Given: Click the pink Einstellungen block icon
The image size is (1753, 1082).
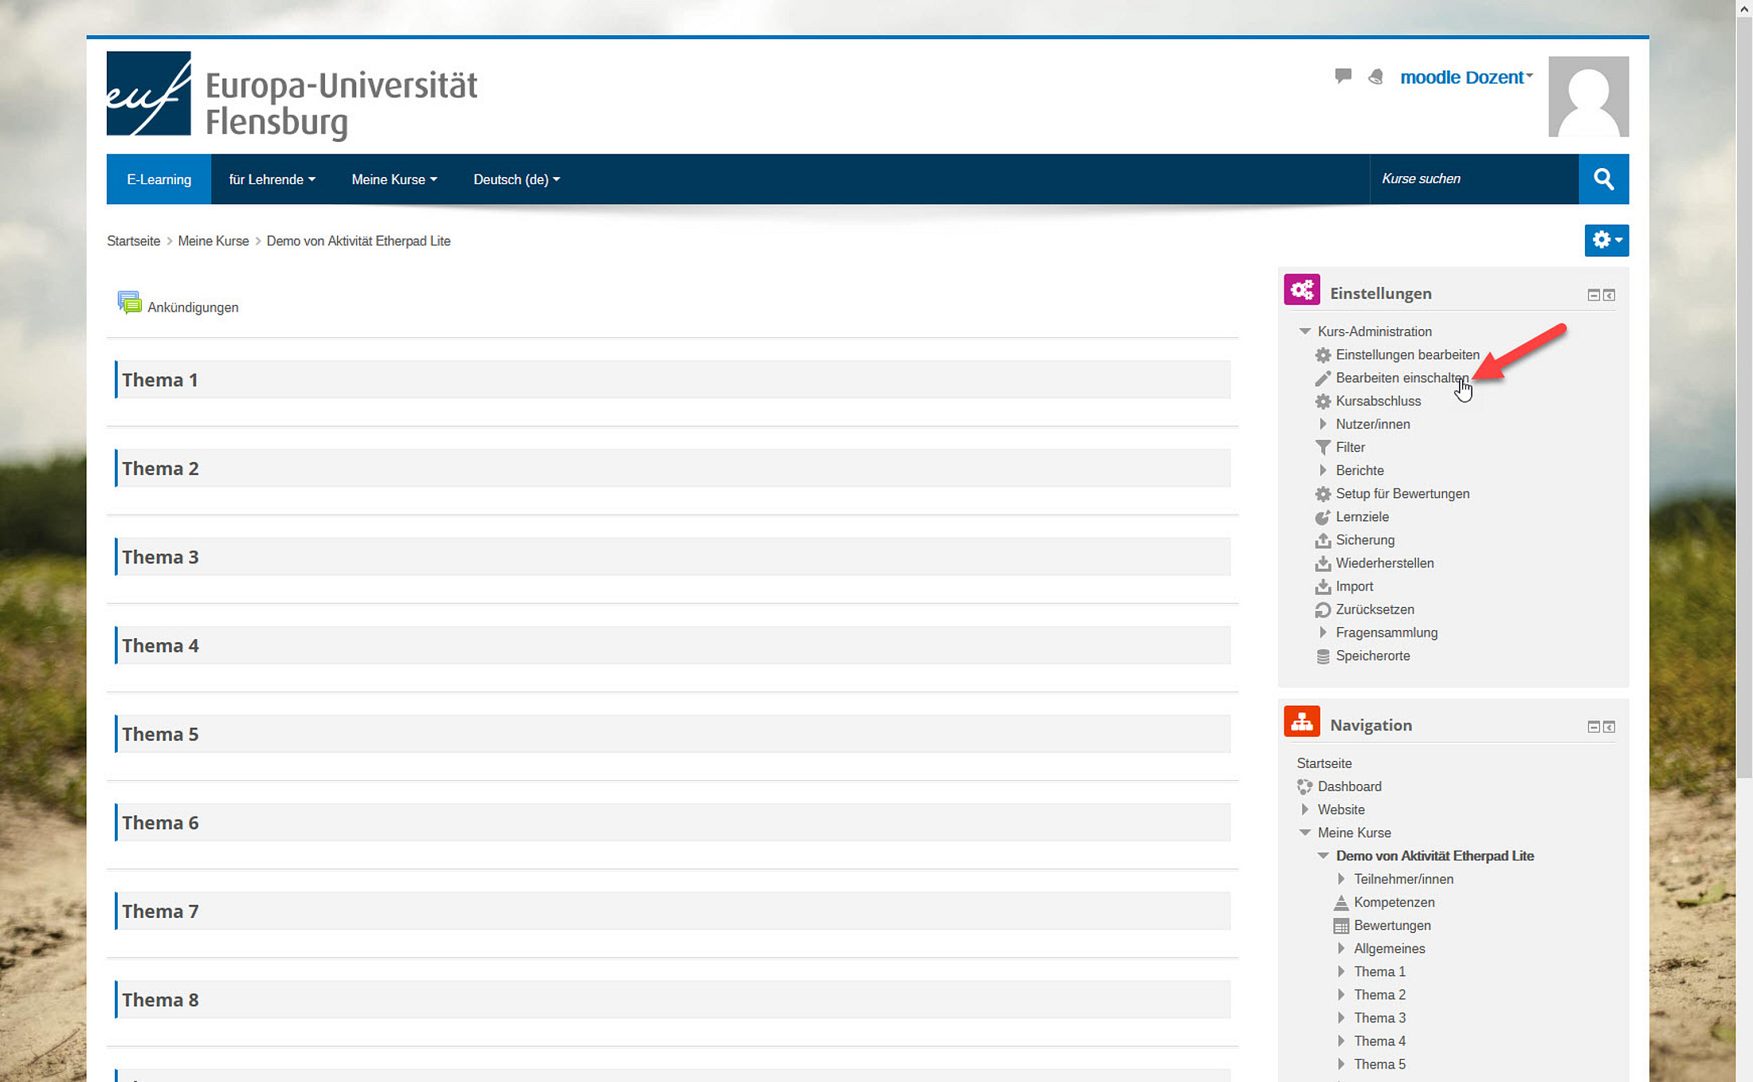Looking at the screenshot, I should pyautogui.click(x=1301, y=290).
